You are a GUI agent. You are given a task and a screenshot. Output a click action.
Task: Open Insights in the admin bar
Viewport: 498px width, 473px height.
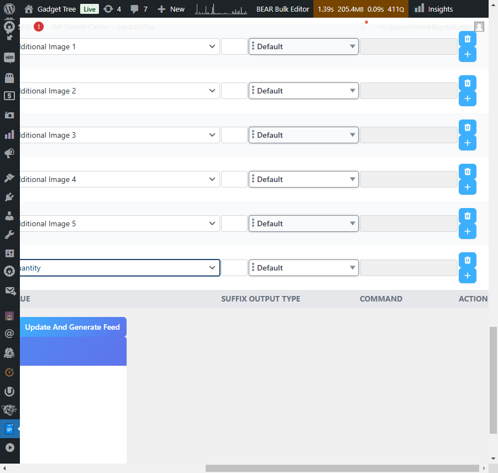[433, 9]
